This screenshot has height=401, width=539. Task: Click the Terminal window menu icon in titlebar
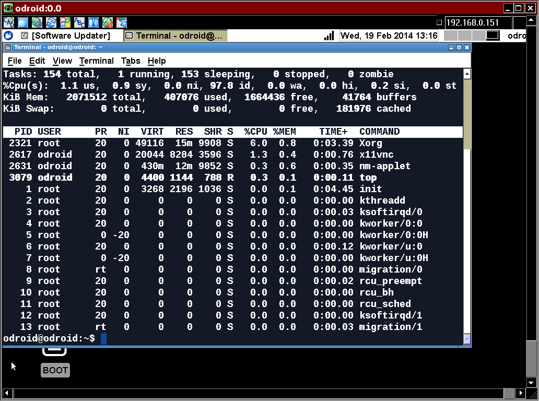(x=8, y=47)
